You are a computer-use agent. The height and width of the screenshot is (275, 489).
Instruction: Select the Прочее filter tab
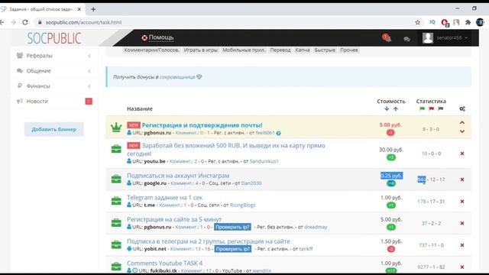pyautogui.click(x=349, y=50)
